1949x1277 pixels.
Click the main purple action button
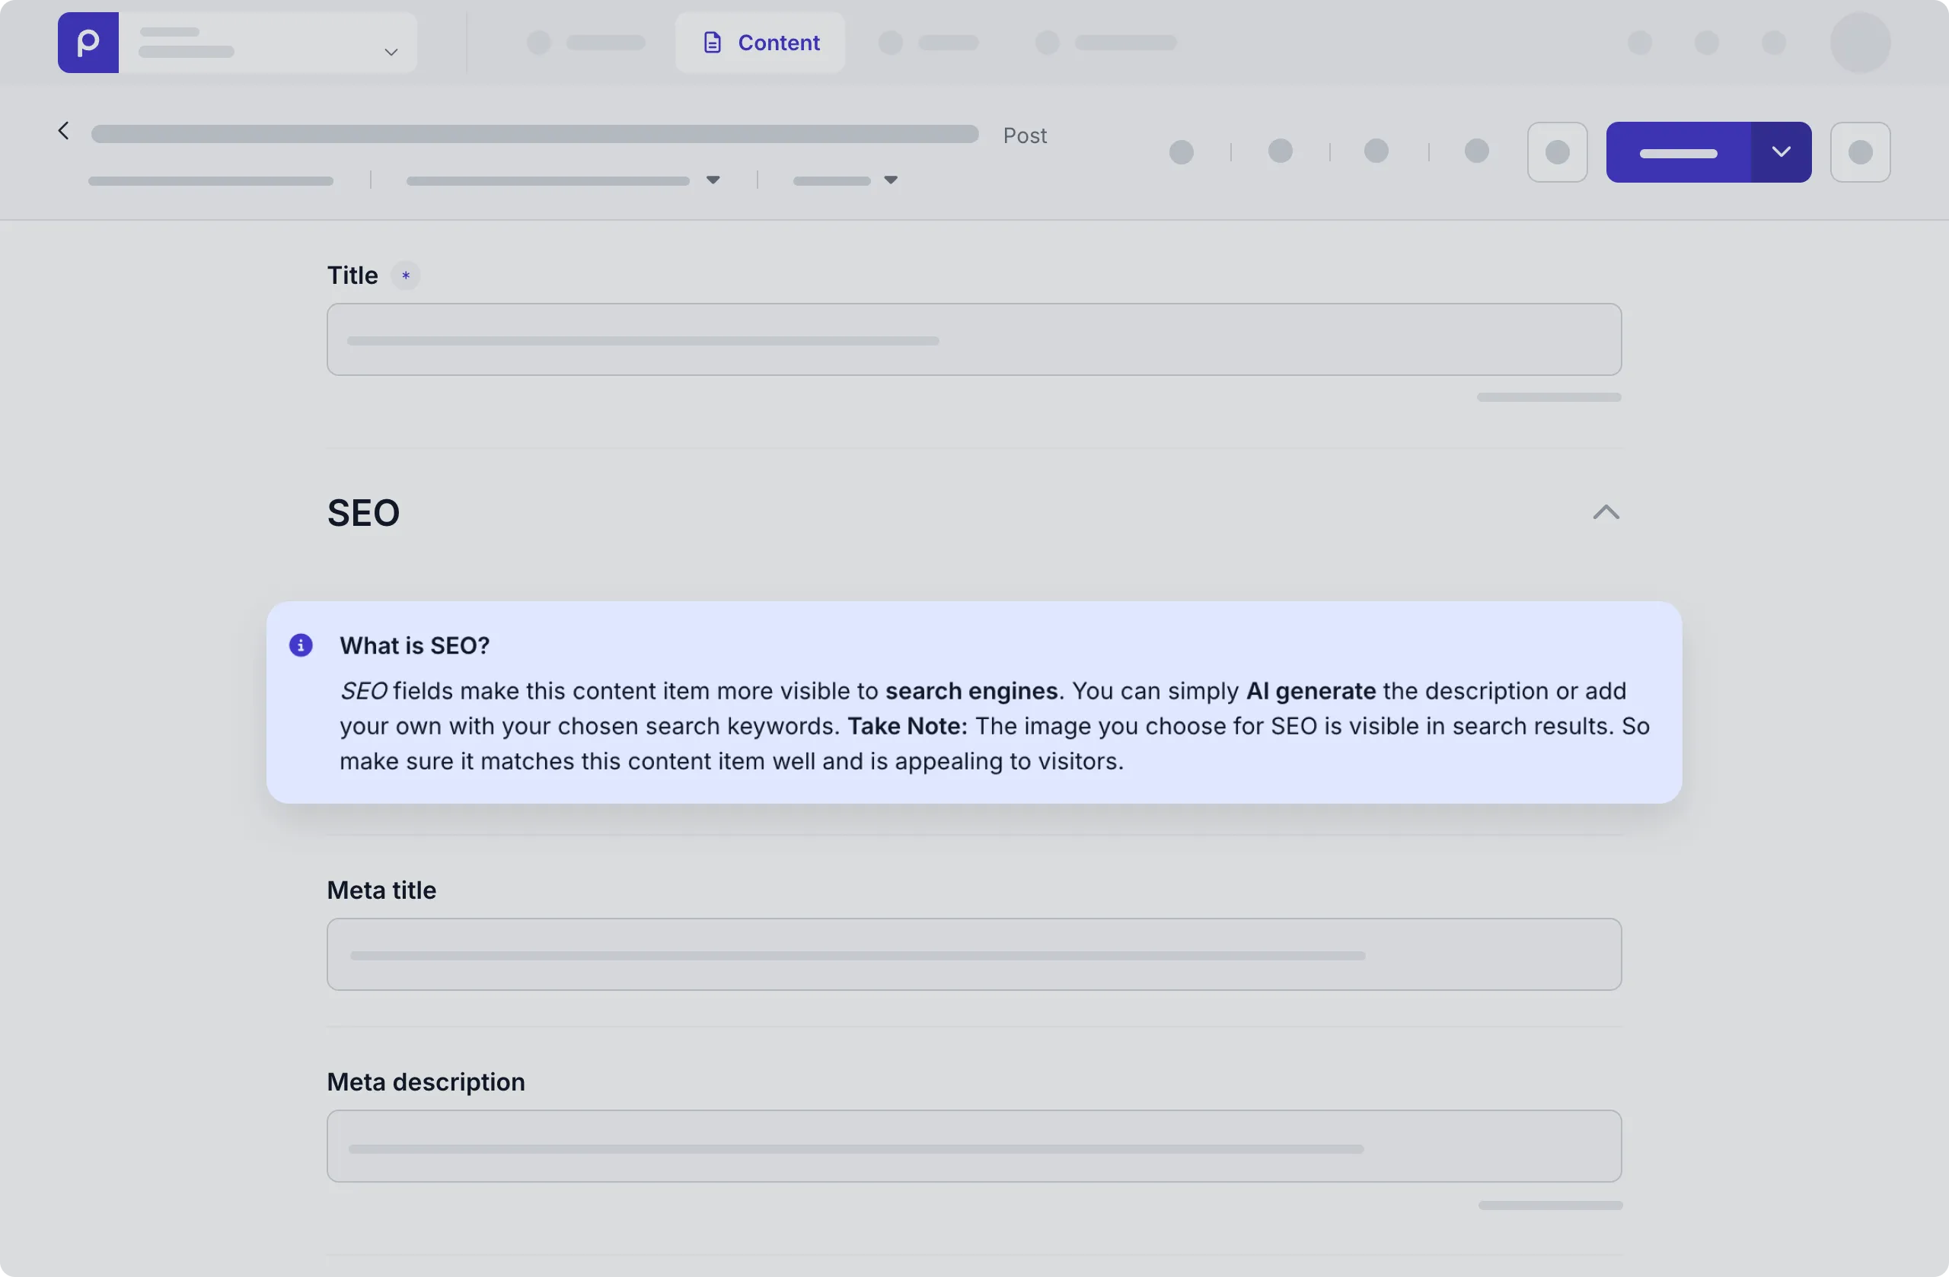pos(1678,152)
